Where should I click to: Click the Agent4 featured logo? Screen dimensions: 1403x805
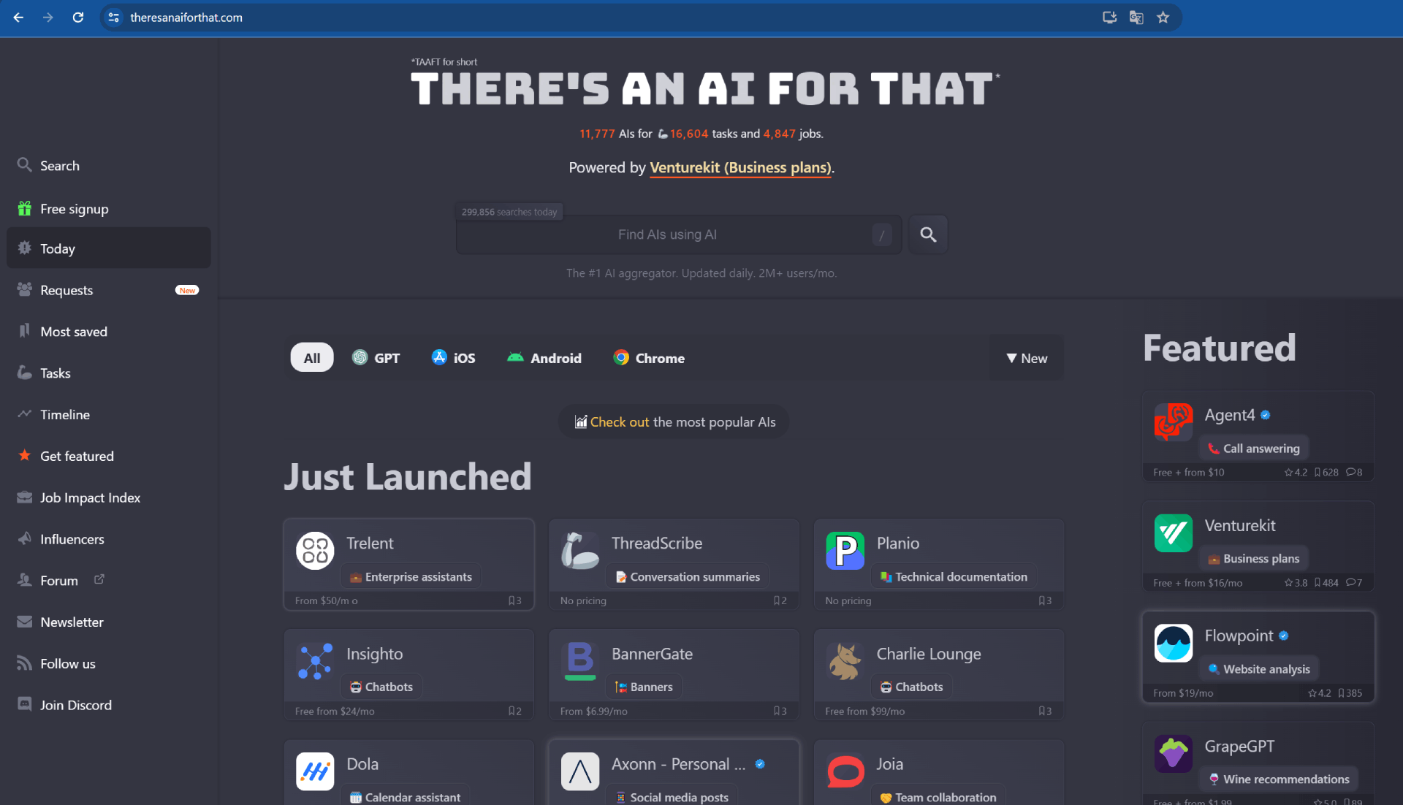coord(1173,422)
